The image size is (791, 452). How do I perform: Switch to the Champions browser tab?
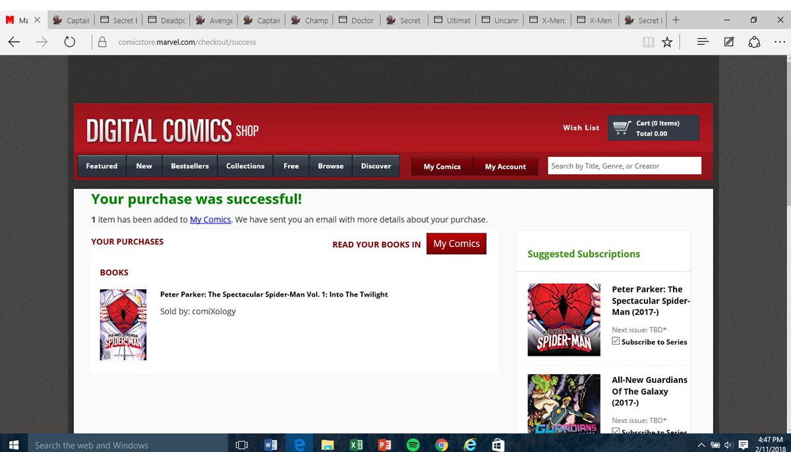click(x=309, y=20)
